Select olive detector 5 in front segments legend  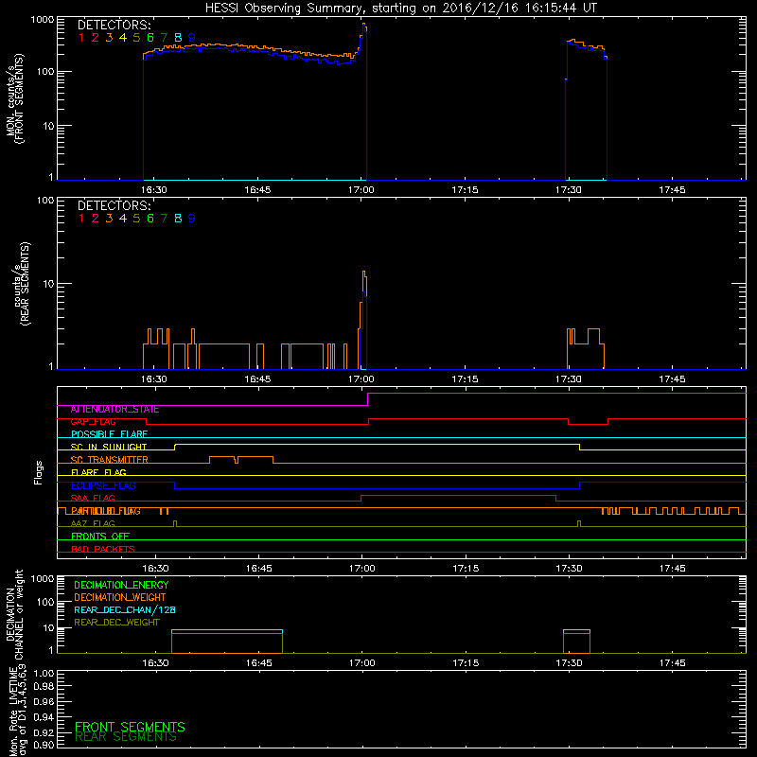coord(136,37)
